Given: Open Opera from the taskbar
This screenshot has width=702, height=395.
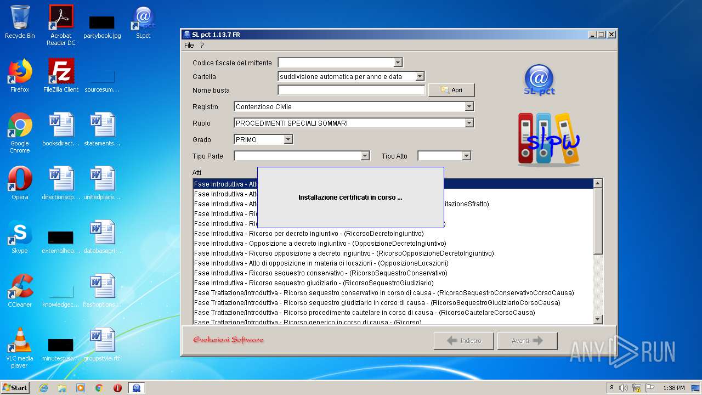Looking at the screenshot, I should coord(117,388).
